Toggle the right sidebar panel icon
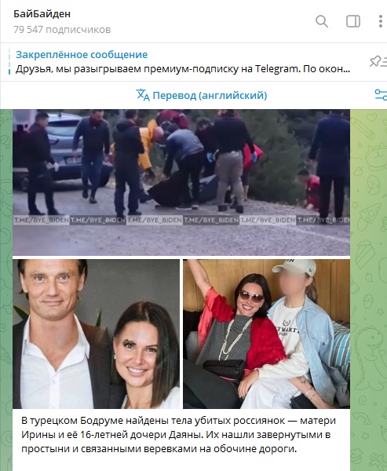This screenshot has width=387, height=471. pyautogui.click(x=353, y=22)
